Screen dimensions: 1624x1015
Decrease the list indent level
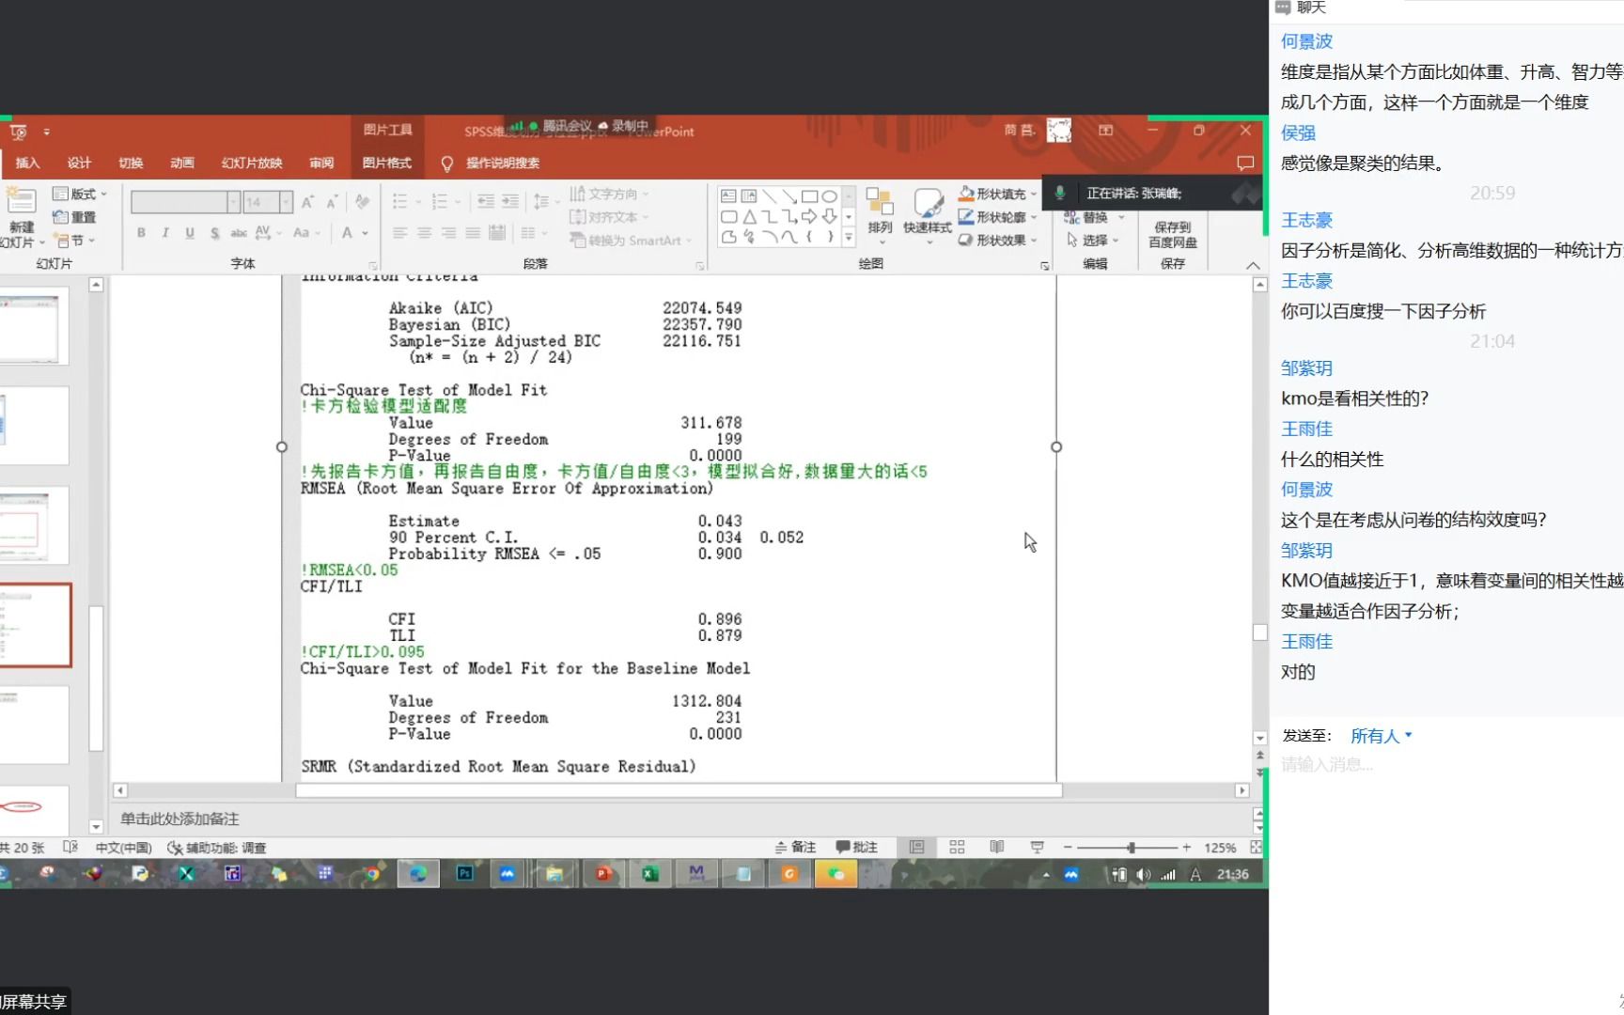[x=486, y=201]
